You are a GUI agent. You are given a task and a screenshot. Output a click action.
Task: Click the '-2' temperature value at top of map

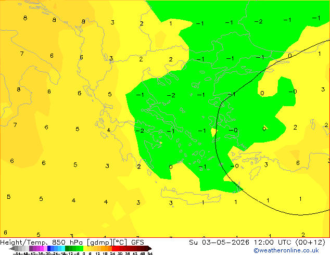point(259,21)
